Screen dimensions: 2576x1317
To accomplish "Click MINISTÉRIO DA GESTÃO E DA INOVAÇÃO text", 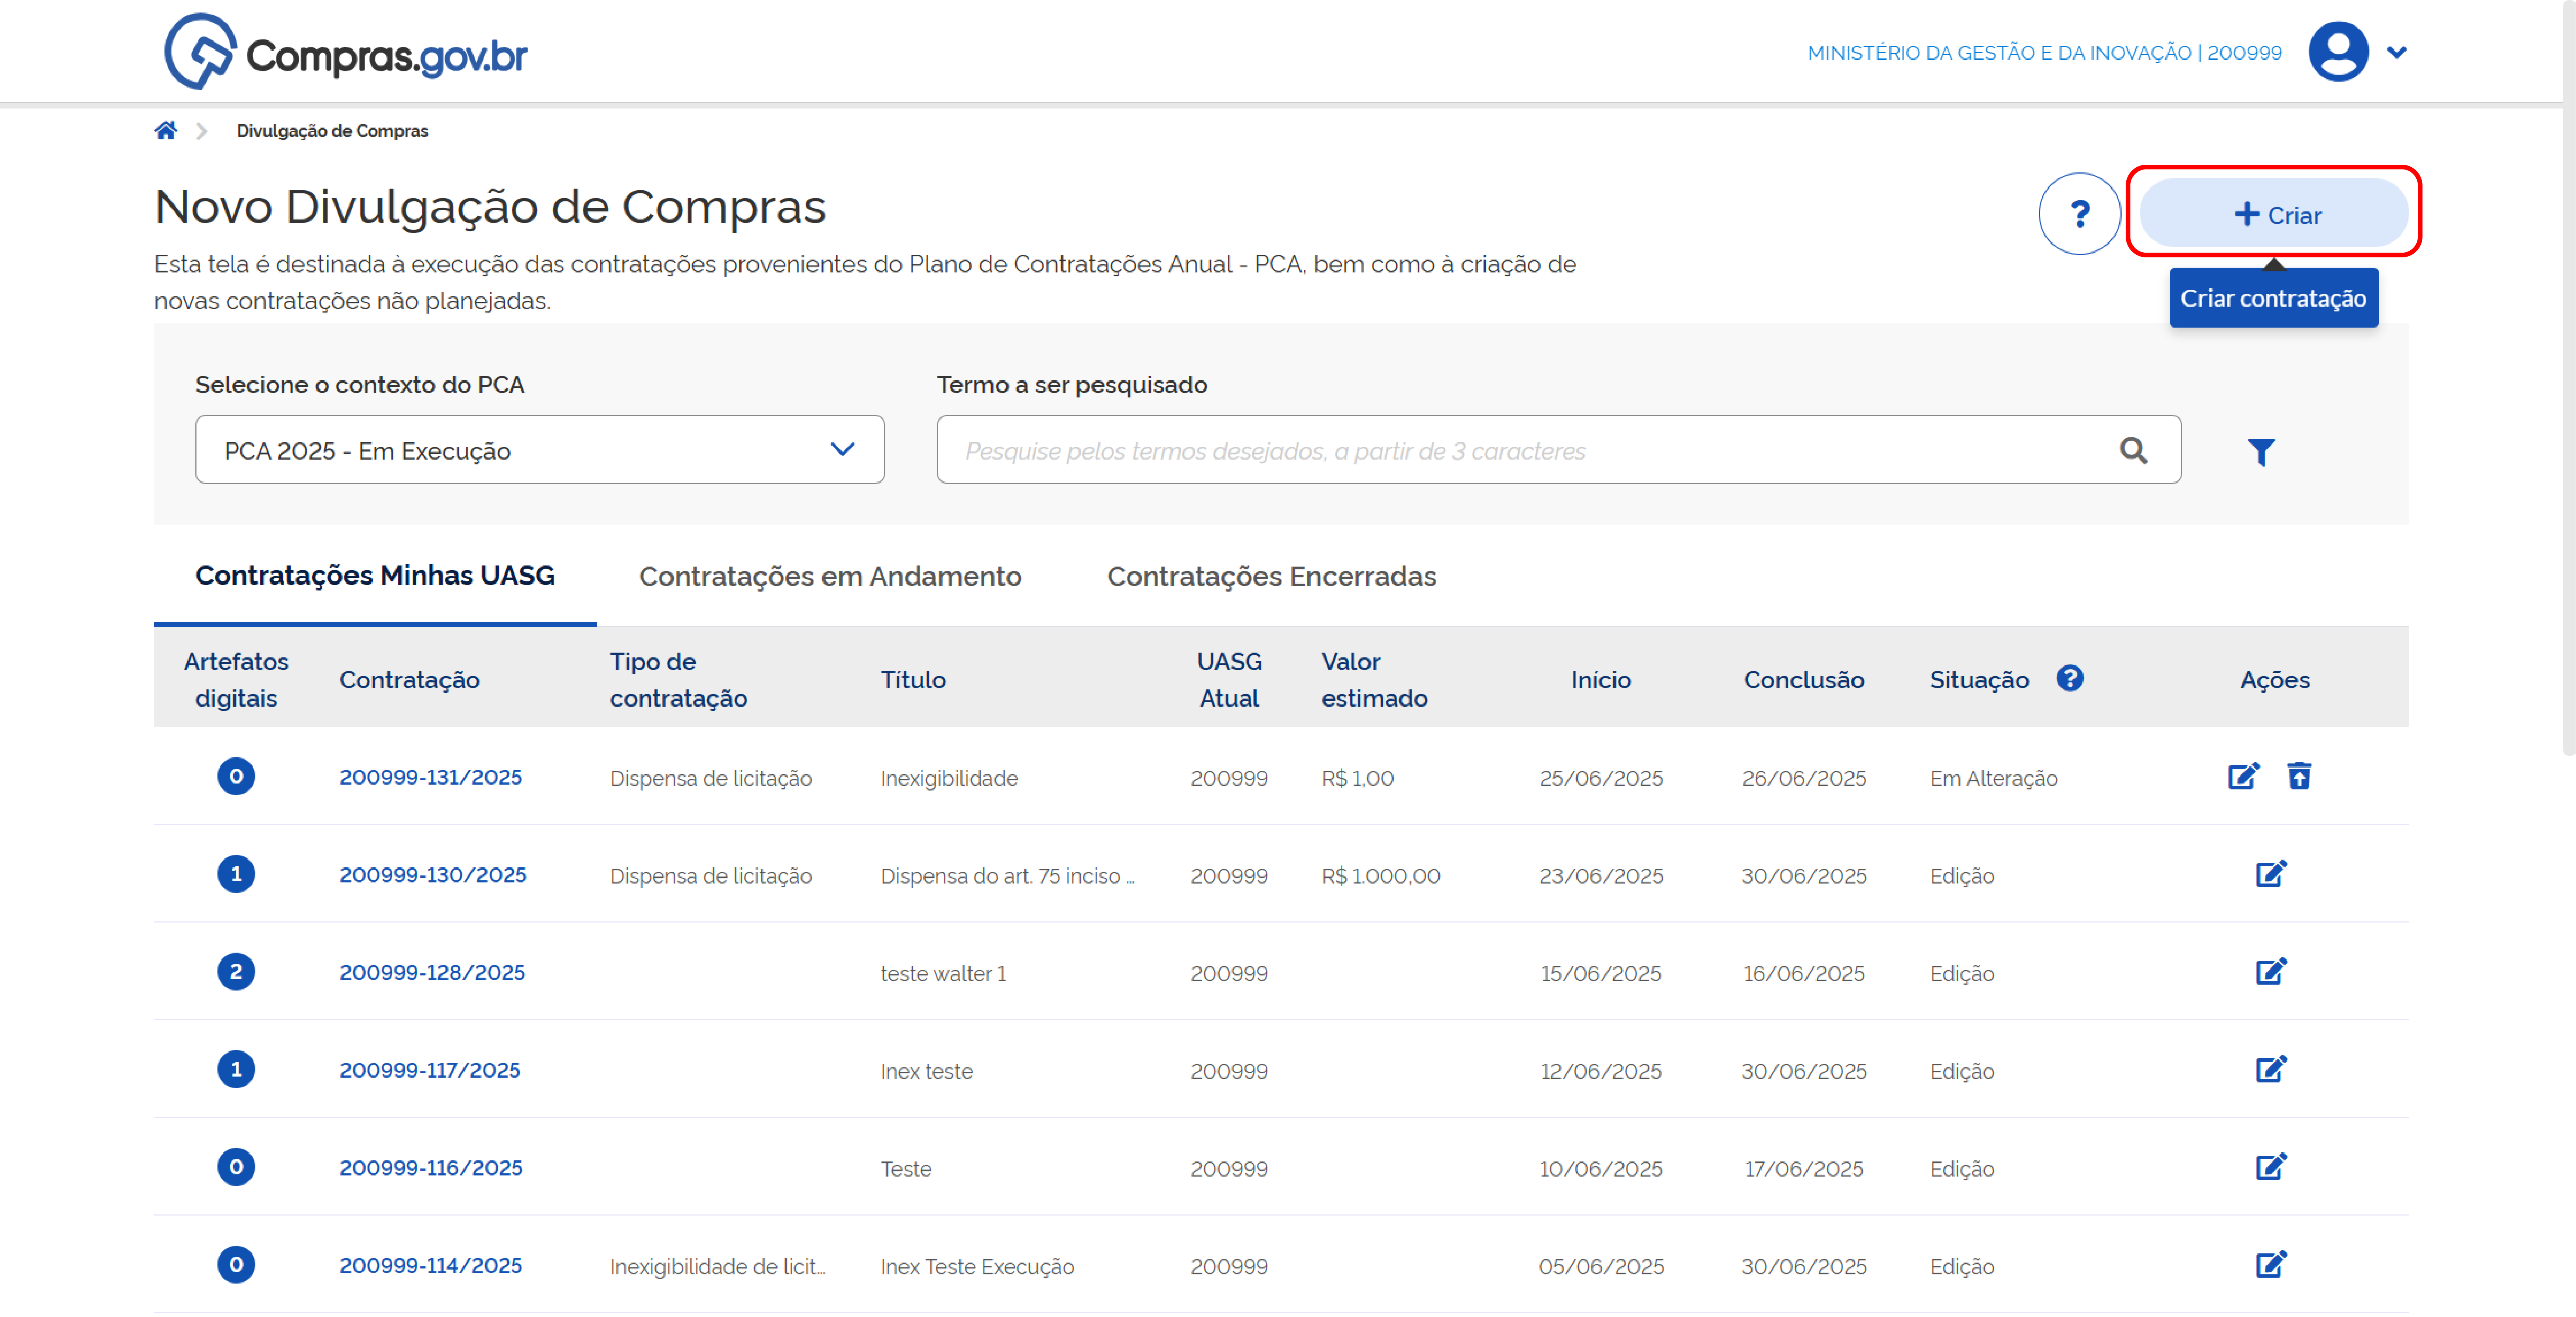I will (x=2000, y=53).
